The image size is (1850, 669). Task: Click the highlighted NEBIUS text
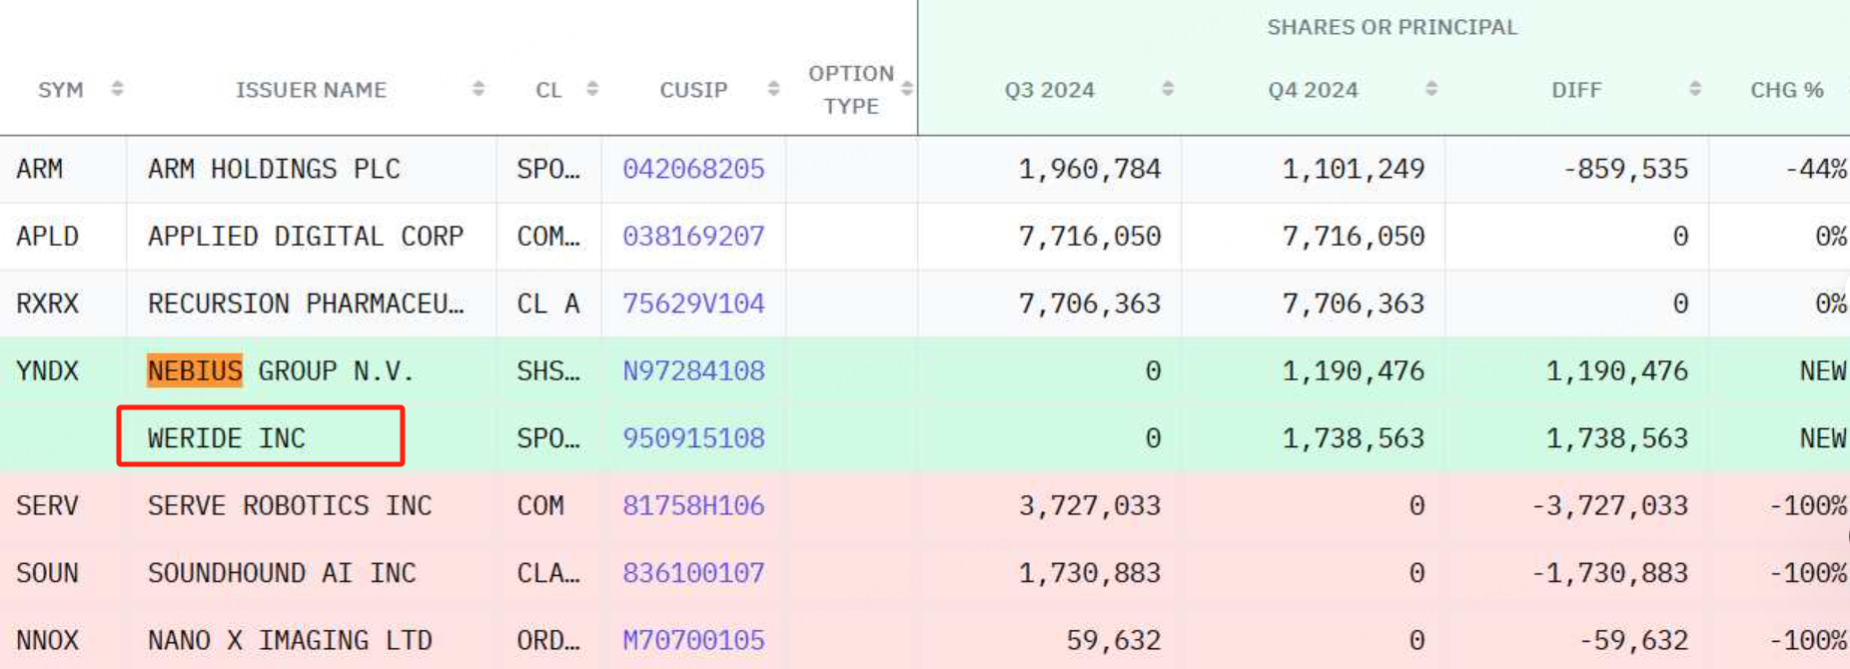pos(195,371)
